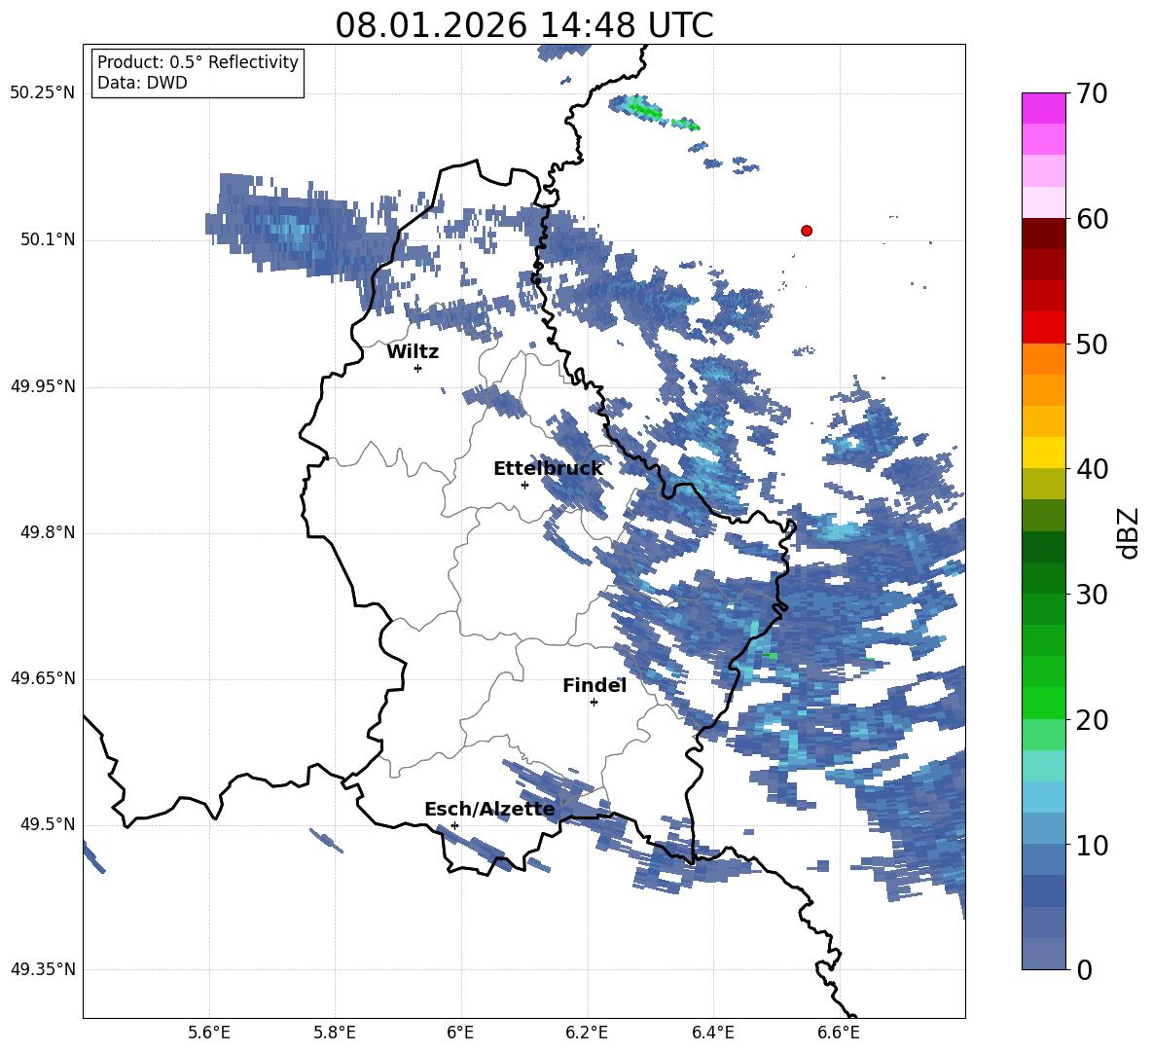Click the Product: 0.5° Reflectivity text
The image size is (1152, 1052).
point(198,62)
